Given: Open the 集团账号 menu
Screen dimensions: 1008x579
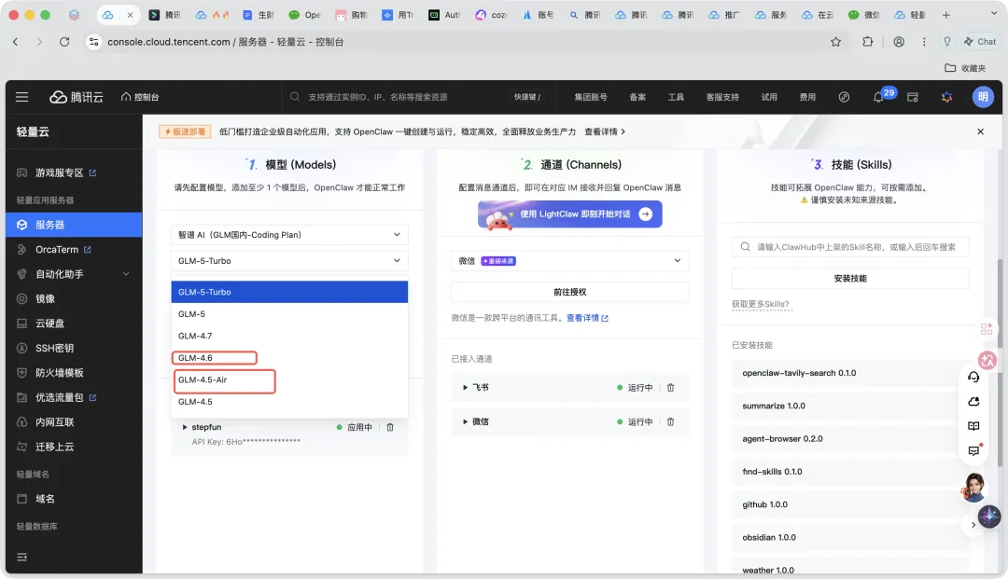Looking at the screenshot, I should (x=590, y=97).
